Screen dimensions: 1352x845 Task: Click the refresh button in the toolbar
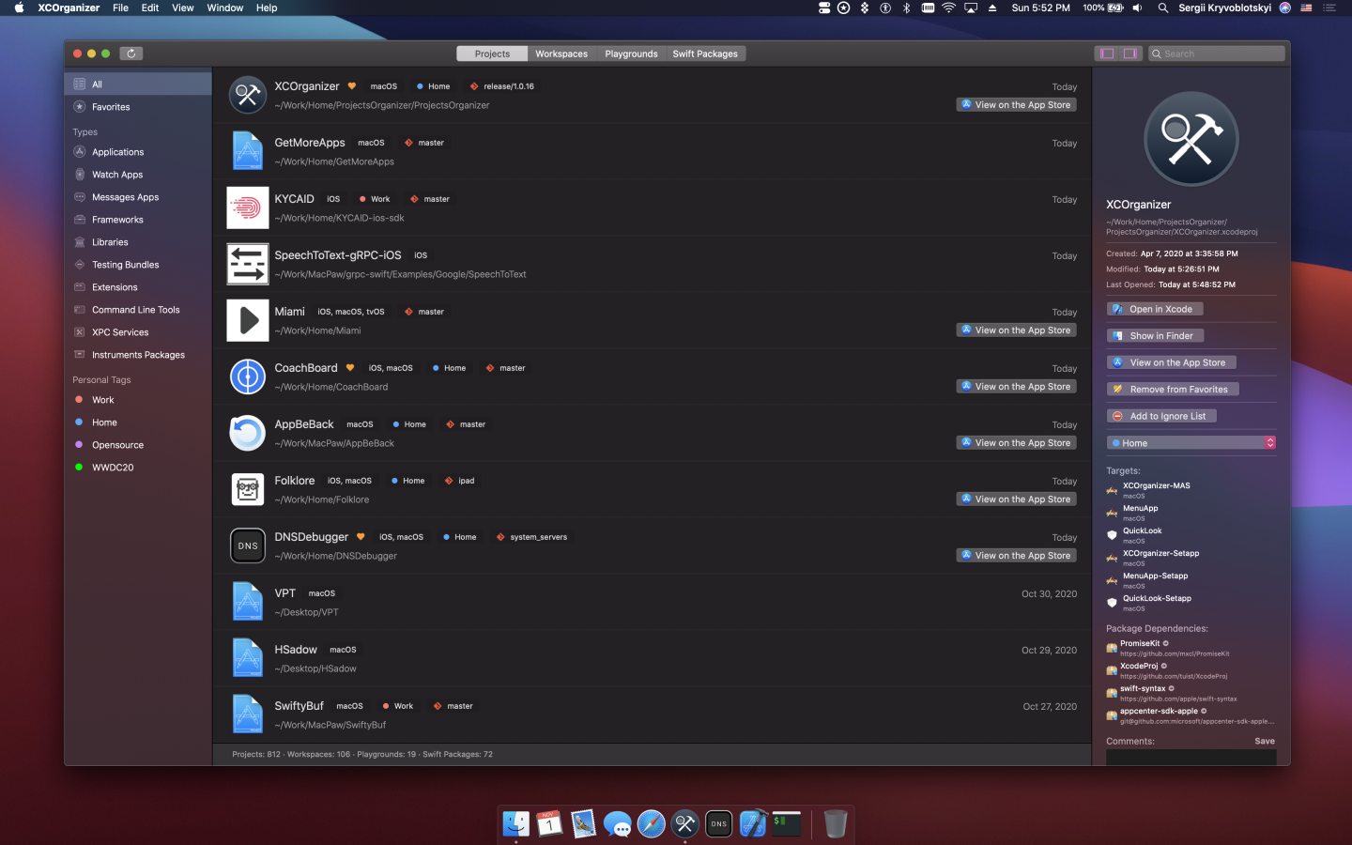click(x=131, y=54)
